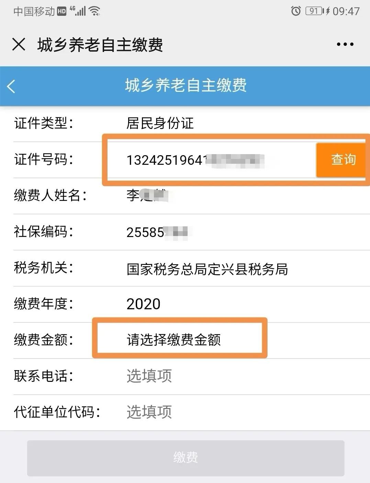Tap the Wi-Fi signal icon

coord(94,11)
